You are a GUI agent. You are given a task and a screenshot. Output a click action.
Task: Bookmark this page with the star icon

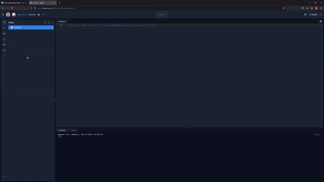[x=283, y=8]
